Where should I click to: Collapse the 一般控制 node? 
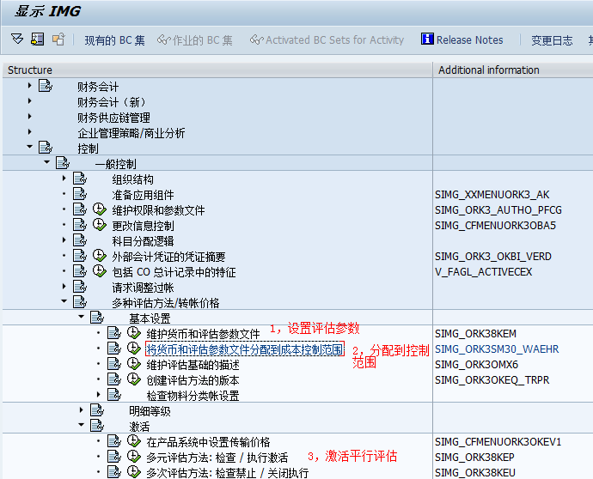click(x=47, y=162)
